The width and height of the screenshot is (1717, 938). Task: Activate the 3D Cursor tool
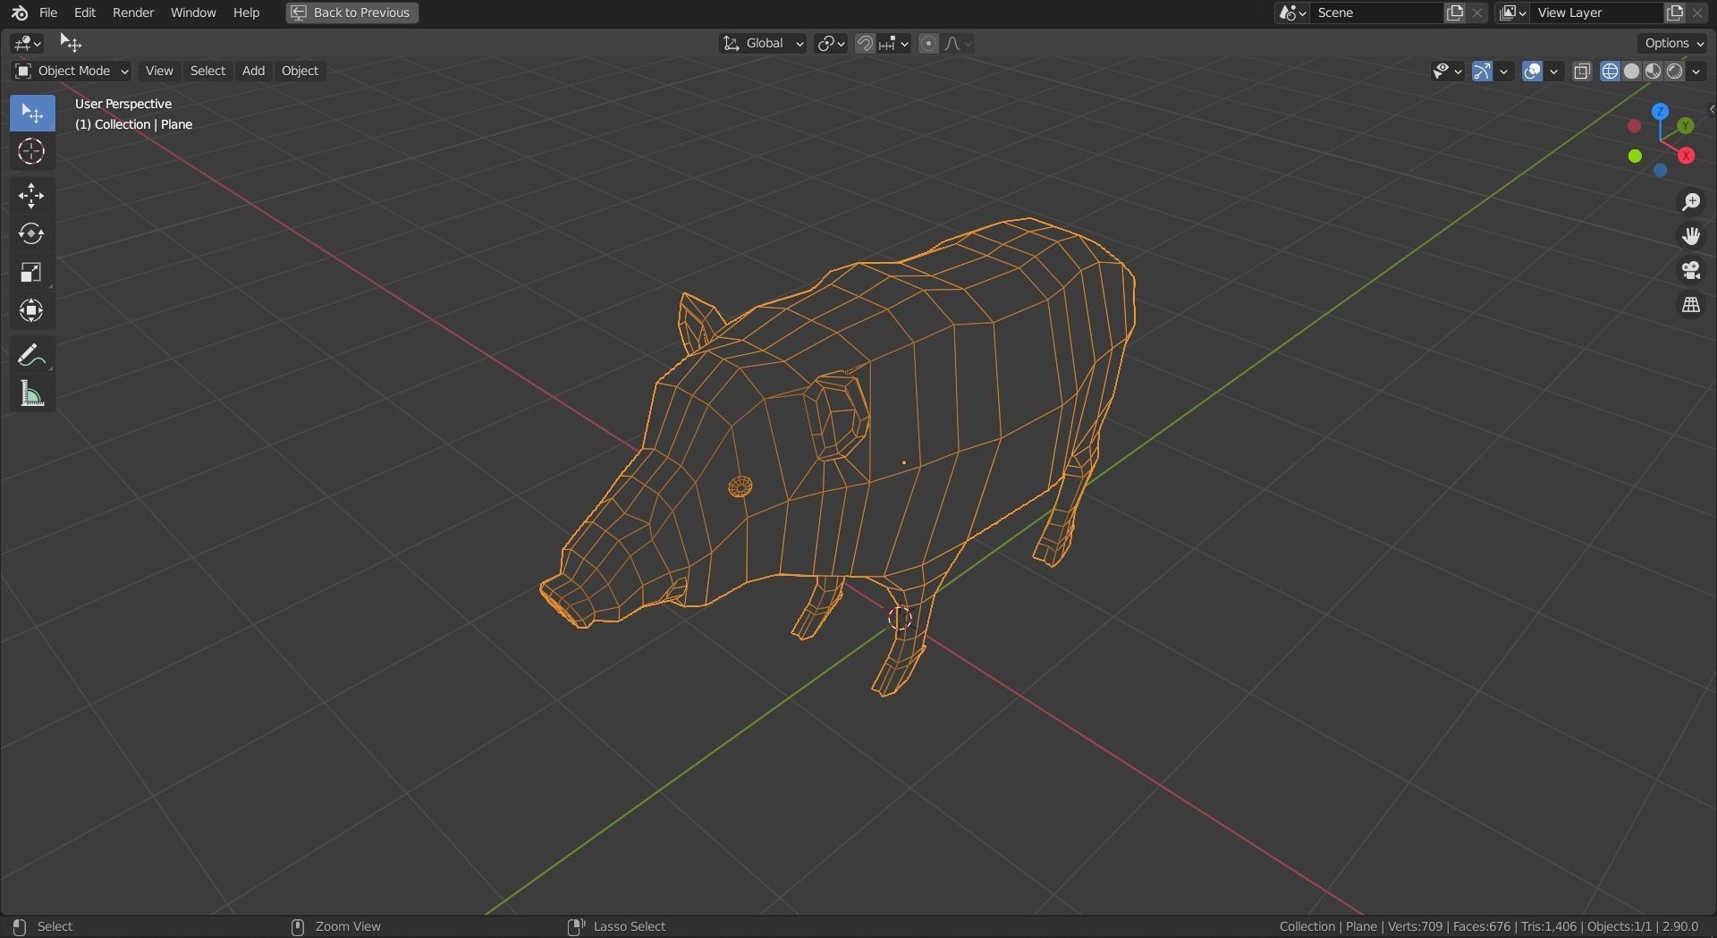pyautogui.click(x=32, y=151)
